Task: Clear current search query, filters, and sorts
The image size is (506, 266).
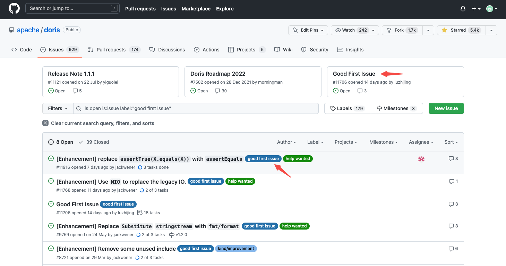Action: (98, 123)
